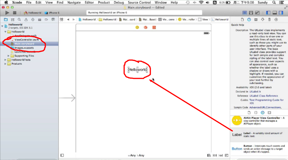This screenshot has width=288, height=160.
Task: Open Resolve Auto Layout Issues menu
Action: [221, 155]
